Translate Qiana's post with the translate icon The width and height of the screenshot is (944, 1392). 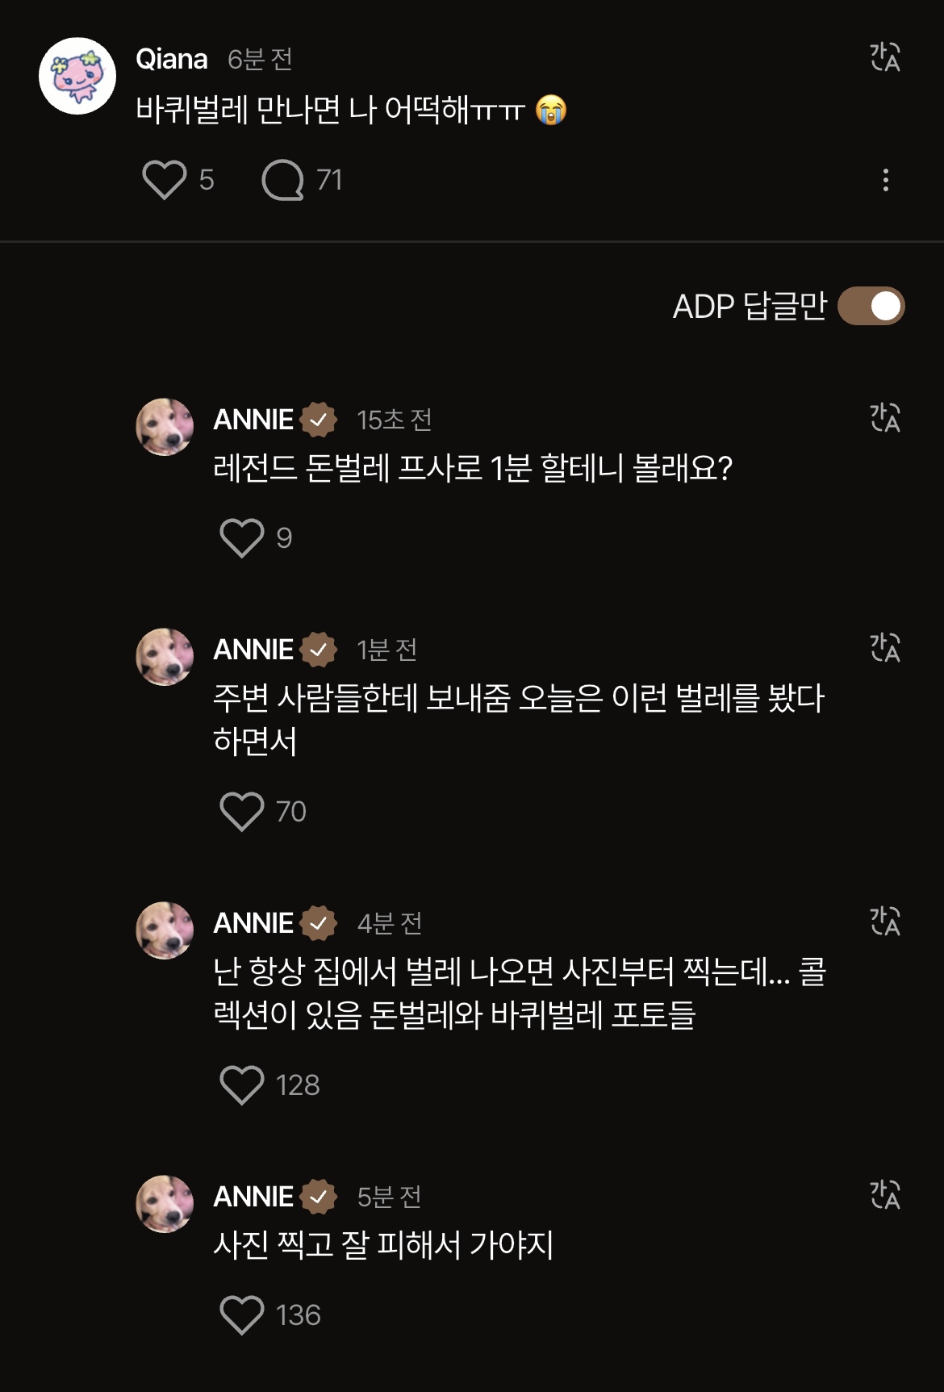point(885,57)
